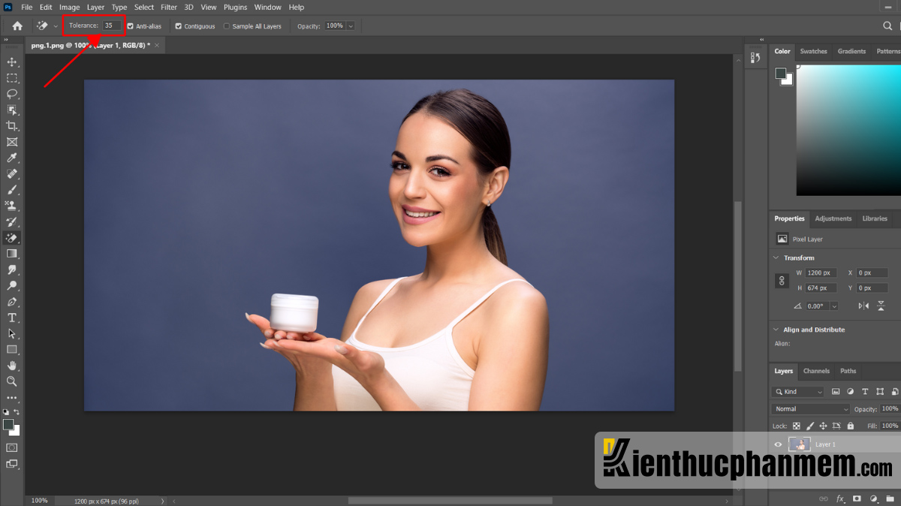Image resolution: width=901 pixels, height=506 pixels.
Task: Switch to the Channels tab
Action: (x=816, y=371)
